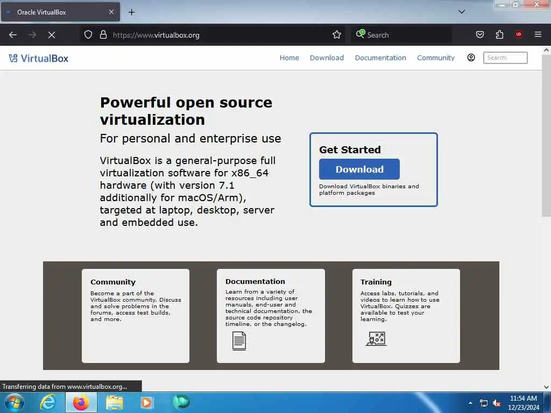This screenshot has height=413, width=551.
Task: Open the Pocket save icon
Action: (x=480, y=34)
